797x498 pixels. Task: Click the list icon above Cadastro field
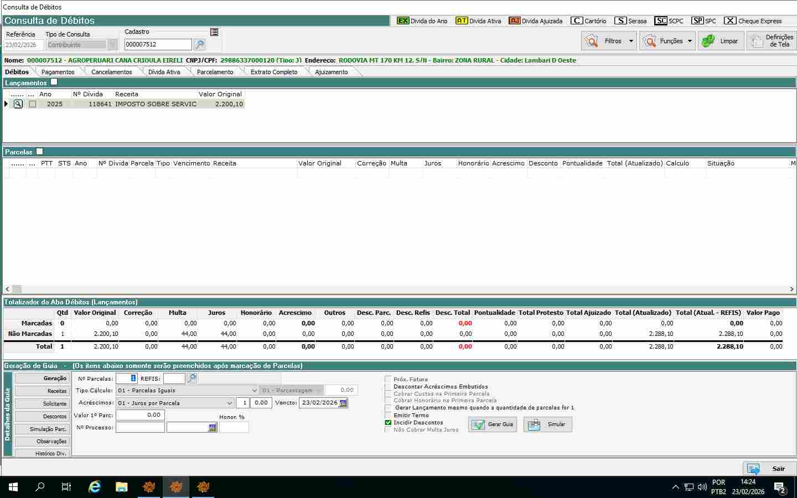(214, 32)
